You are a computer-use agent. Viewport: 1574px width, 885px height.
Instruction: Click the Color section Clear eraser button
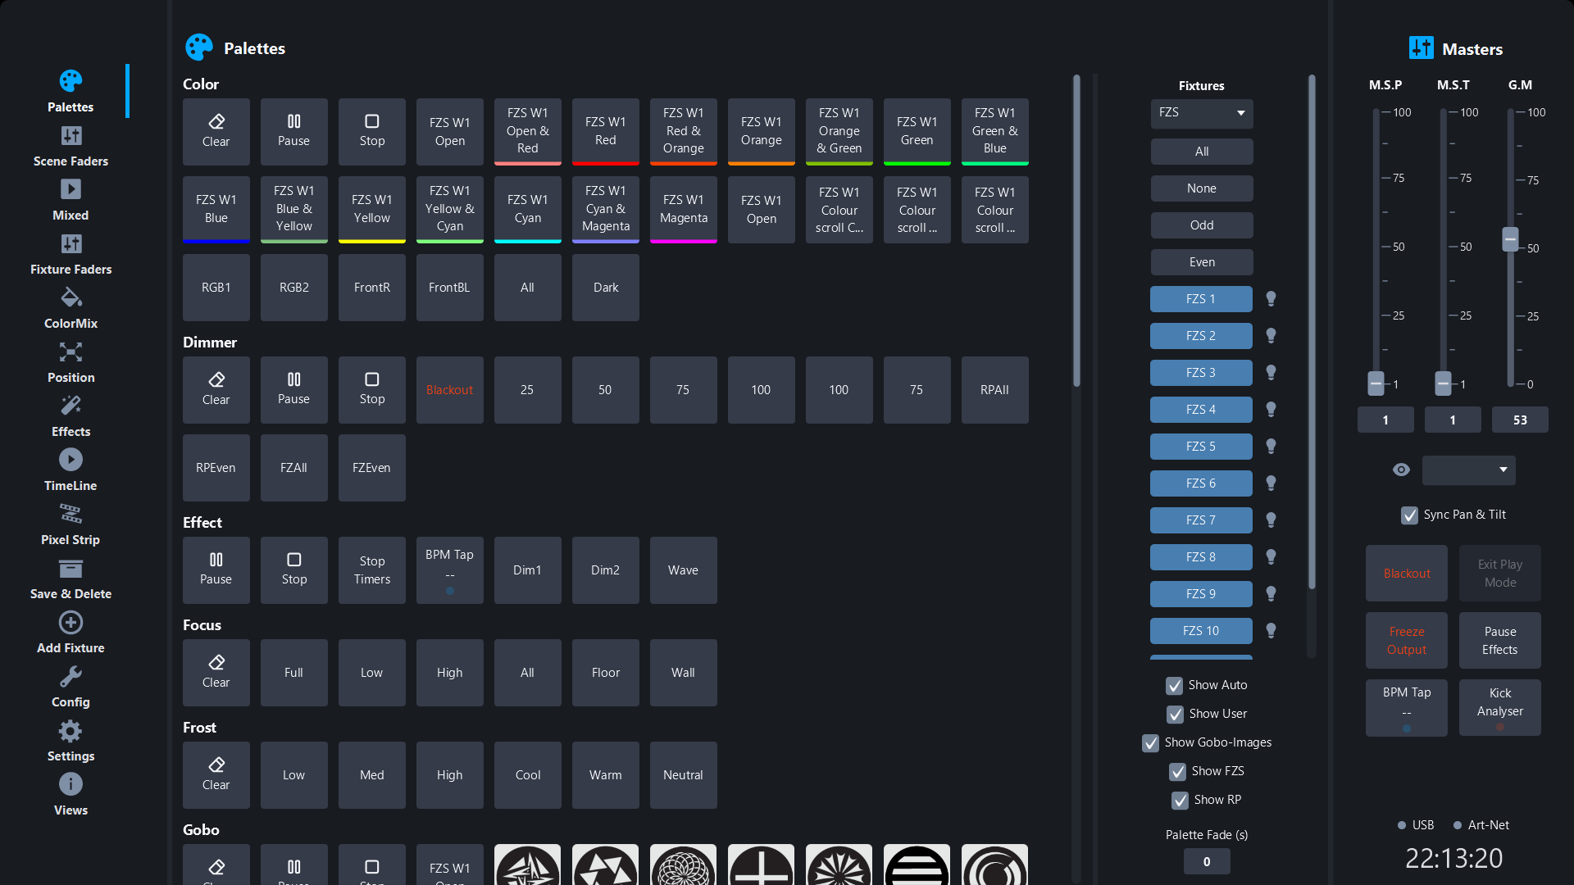(x=216, y=132)
